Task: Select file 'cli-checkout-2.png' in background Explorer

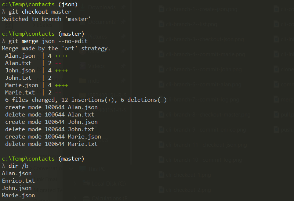Action: click(188, 190)
